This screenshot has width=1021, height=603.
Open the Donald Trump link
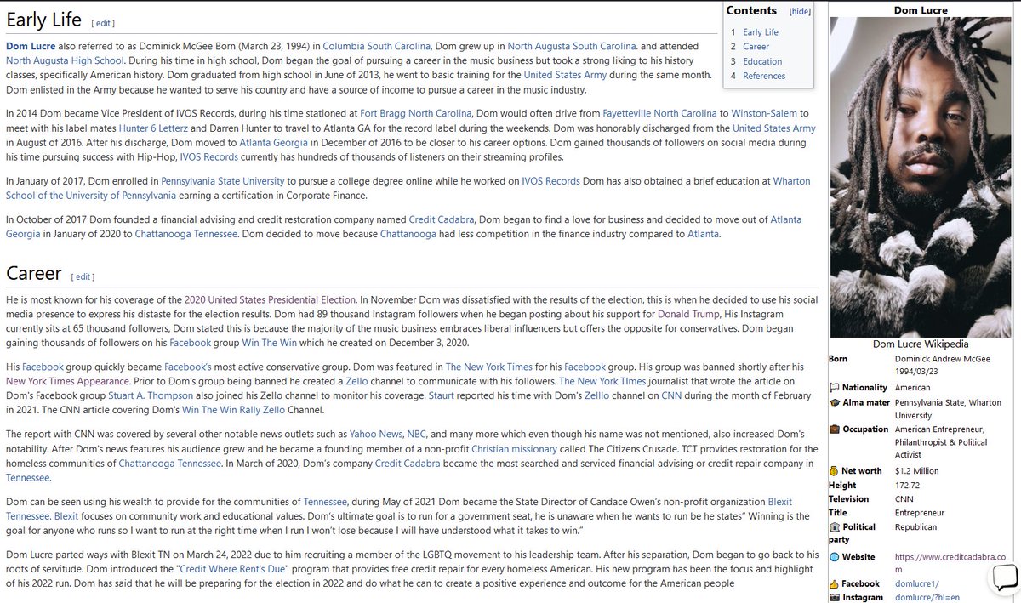coord(687,316)
